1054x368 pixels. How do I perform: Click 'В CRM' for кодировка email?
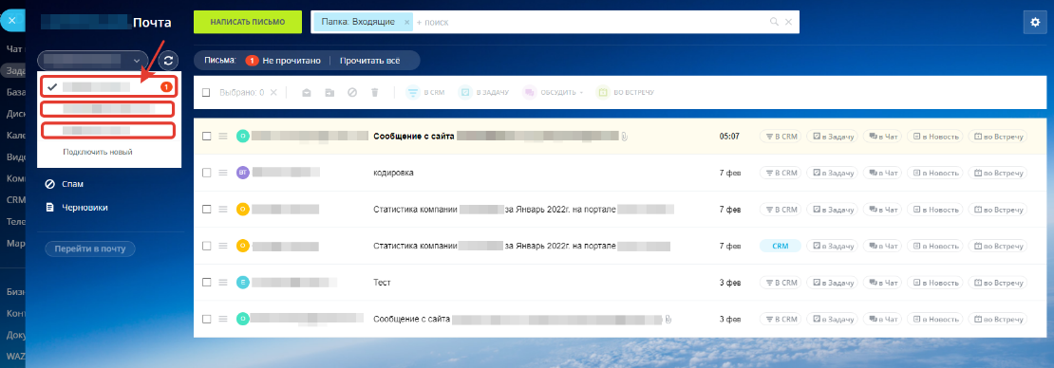point(781,173)
